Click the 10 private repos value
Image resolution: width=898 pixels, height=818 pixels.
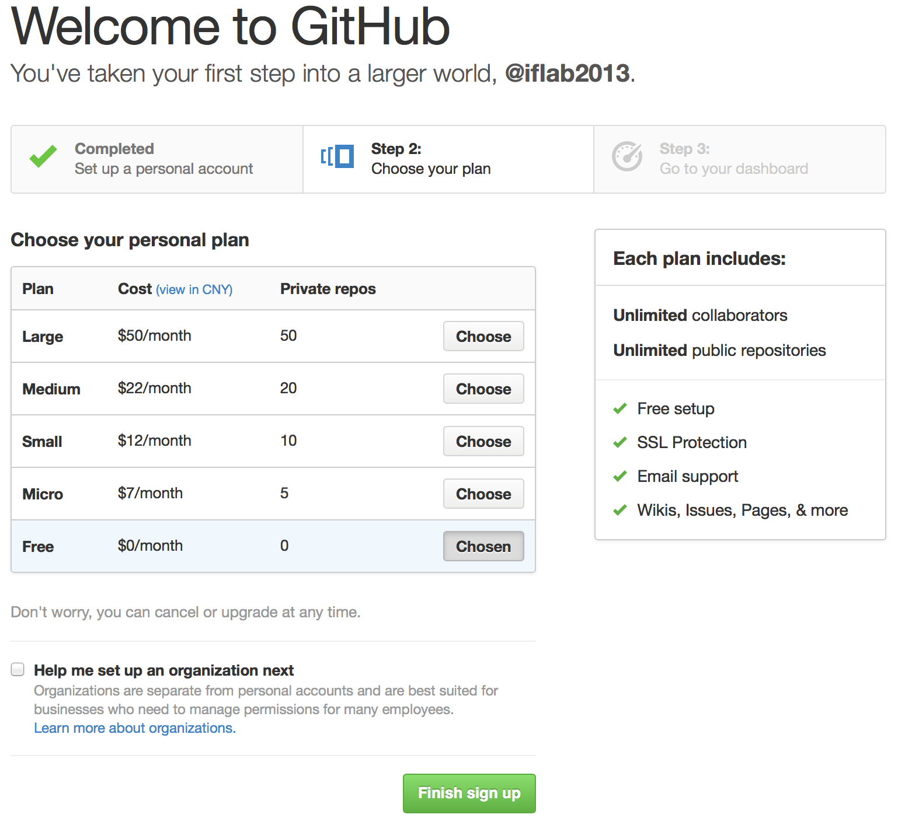coord(288,441)
